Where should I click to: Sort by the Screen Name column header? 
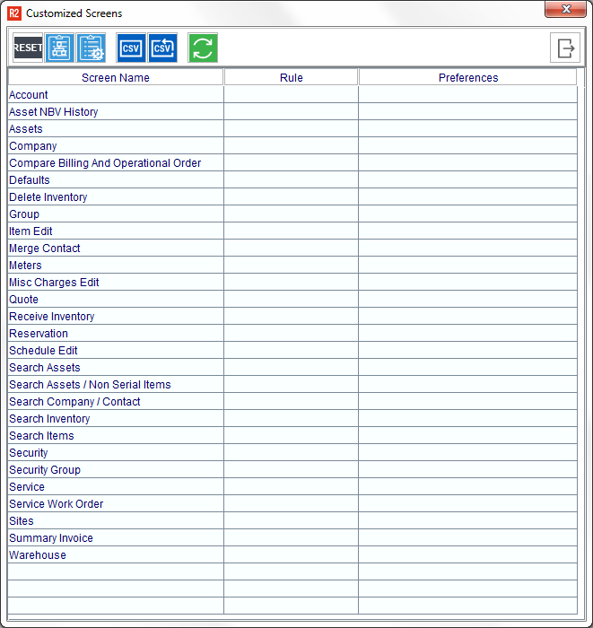[116, 78]
